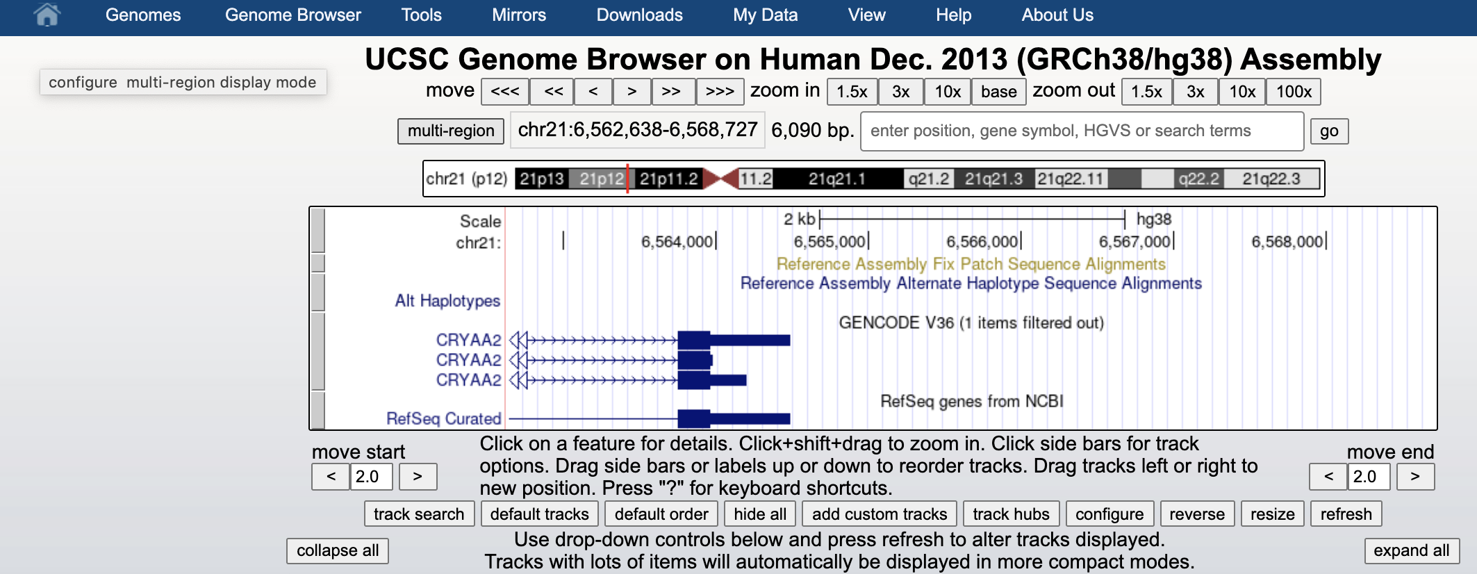Image resolution: width=1477 pixels, height=574 pixels.
Task: Decrease start position with move start < arrow
Action: pyautogui.click(x=331, y=477)
